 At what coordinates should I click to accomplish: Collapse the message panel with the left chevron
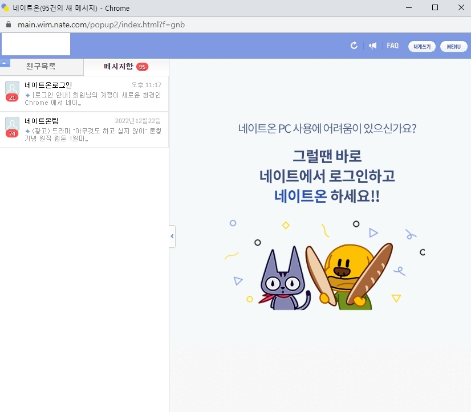pyautogui.click(x=172, y=236)
